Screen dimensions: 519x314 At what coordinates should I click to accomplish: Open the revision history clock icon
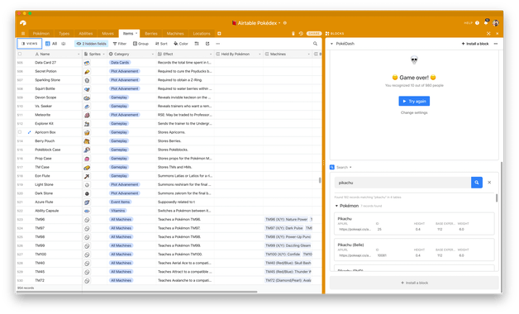[x=301, y=33]
